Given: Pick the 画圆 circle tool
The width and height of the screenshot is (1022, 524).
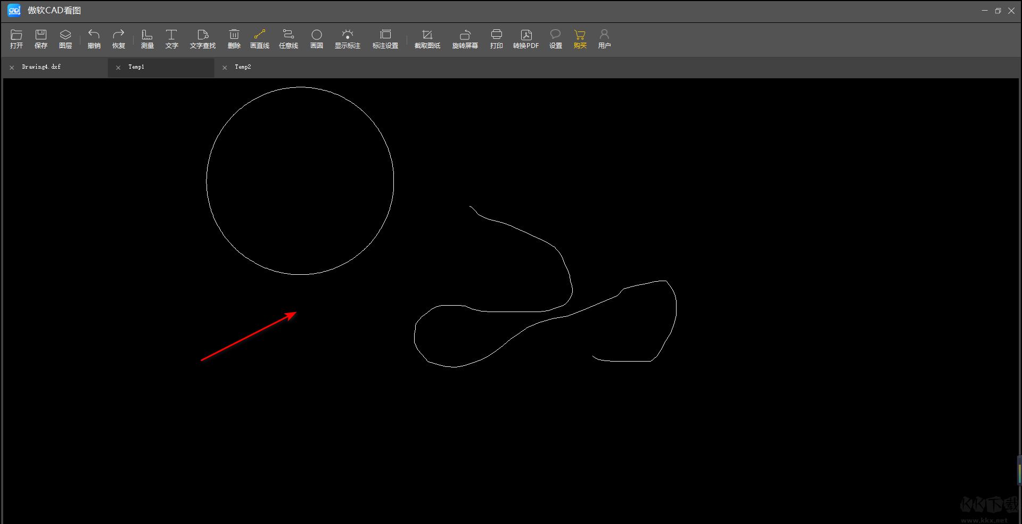Looking at the screenshot, I should tap(317, 39).
